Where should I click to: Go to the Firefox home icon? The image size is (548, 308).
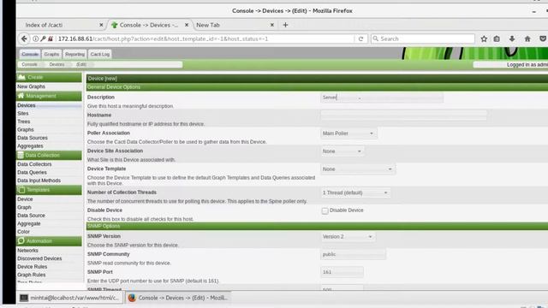527,38
